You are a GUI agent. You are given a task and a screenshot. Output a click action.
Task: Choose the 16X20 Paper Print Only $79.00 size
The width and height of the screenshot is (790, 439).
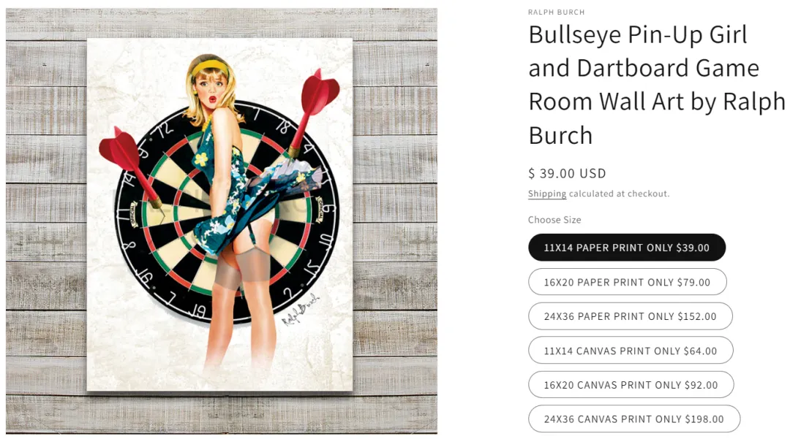tap(628, 282)
